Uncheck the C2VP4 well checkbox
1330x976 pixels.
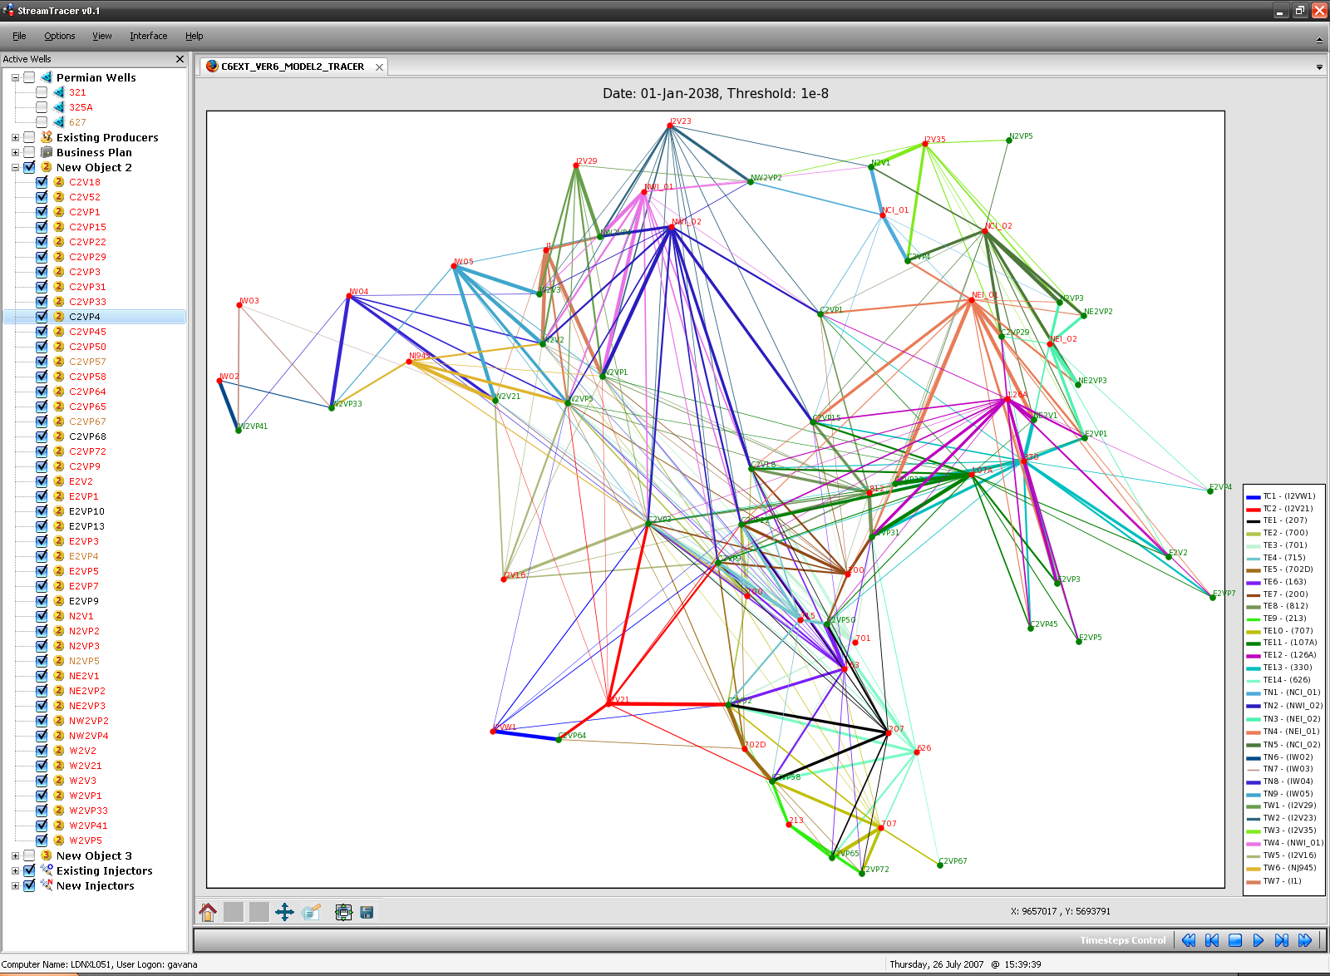point(42,317)
